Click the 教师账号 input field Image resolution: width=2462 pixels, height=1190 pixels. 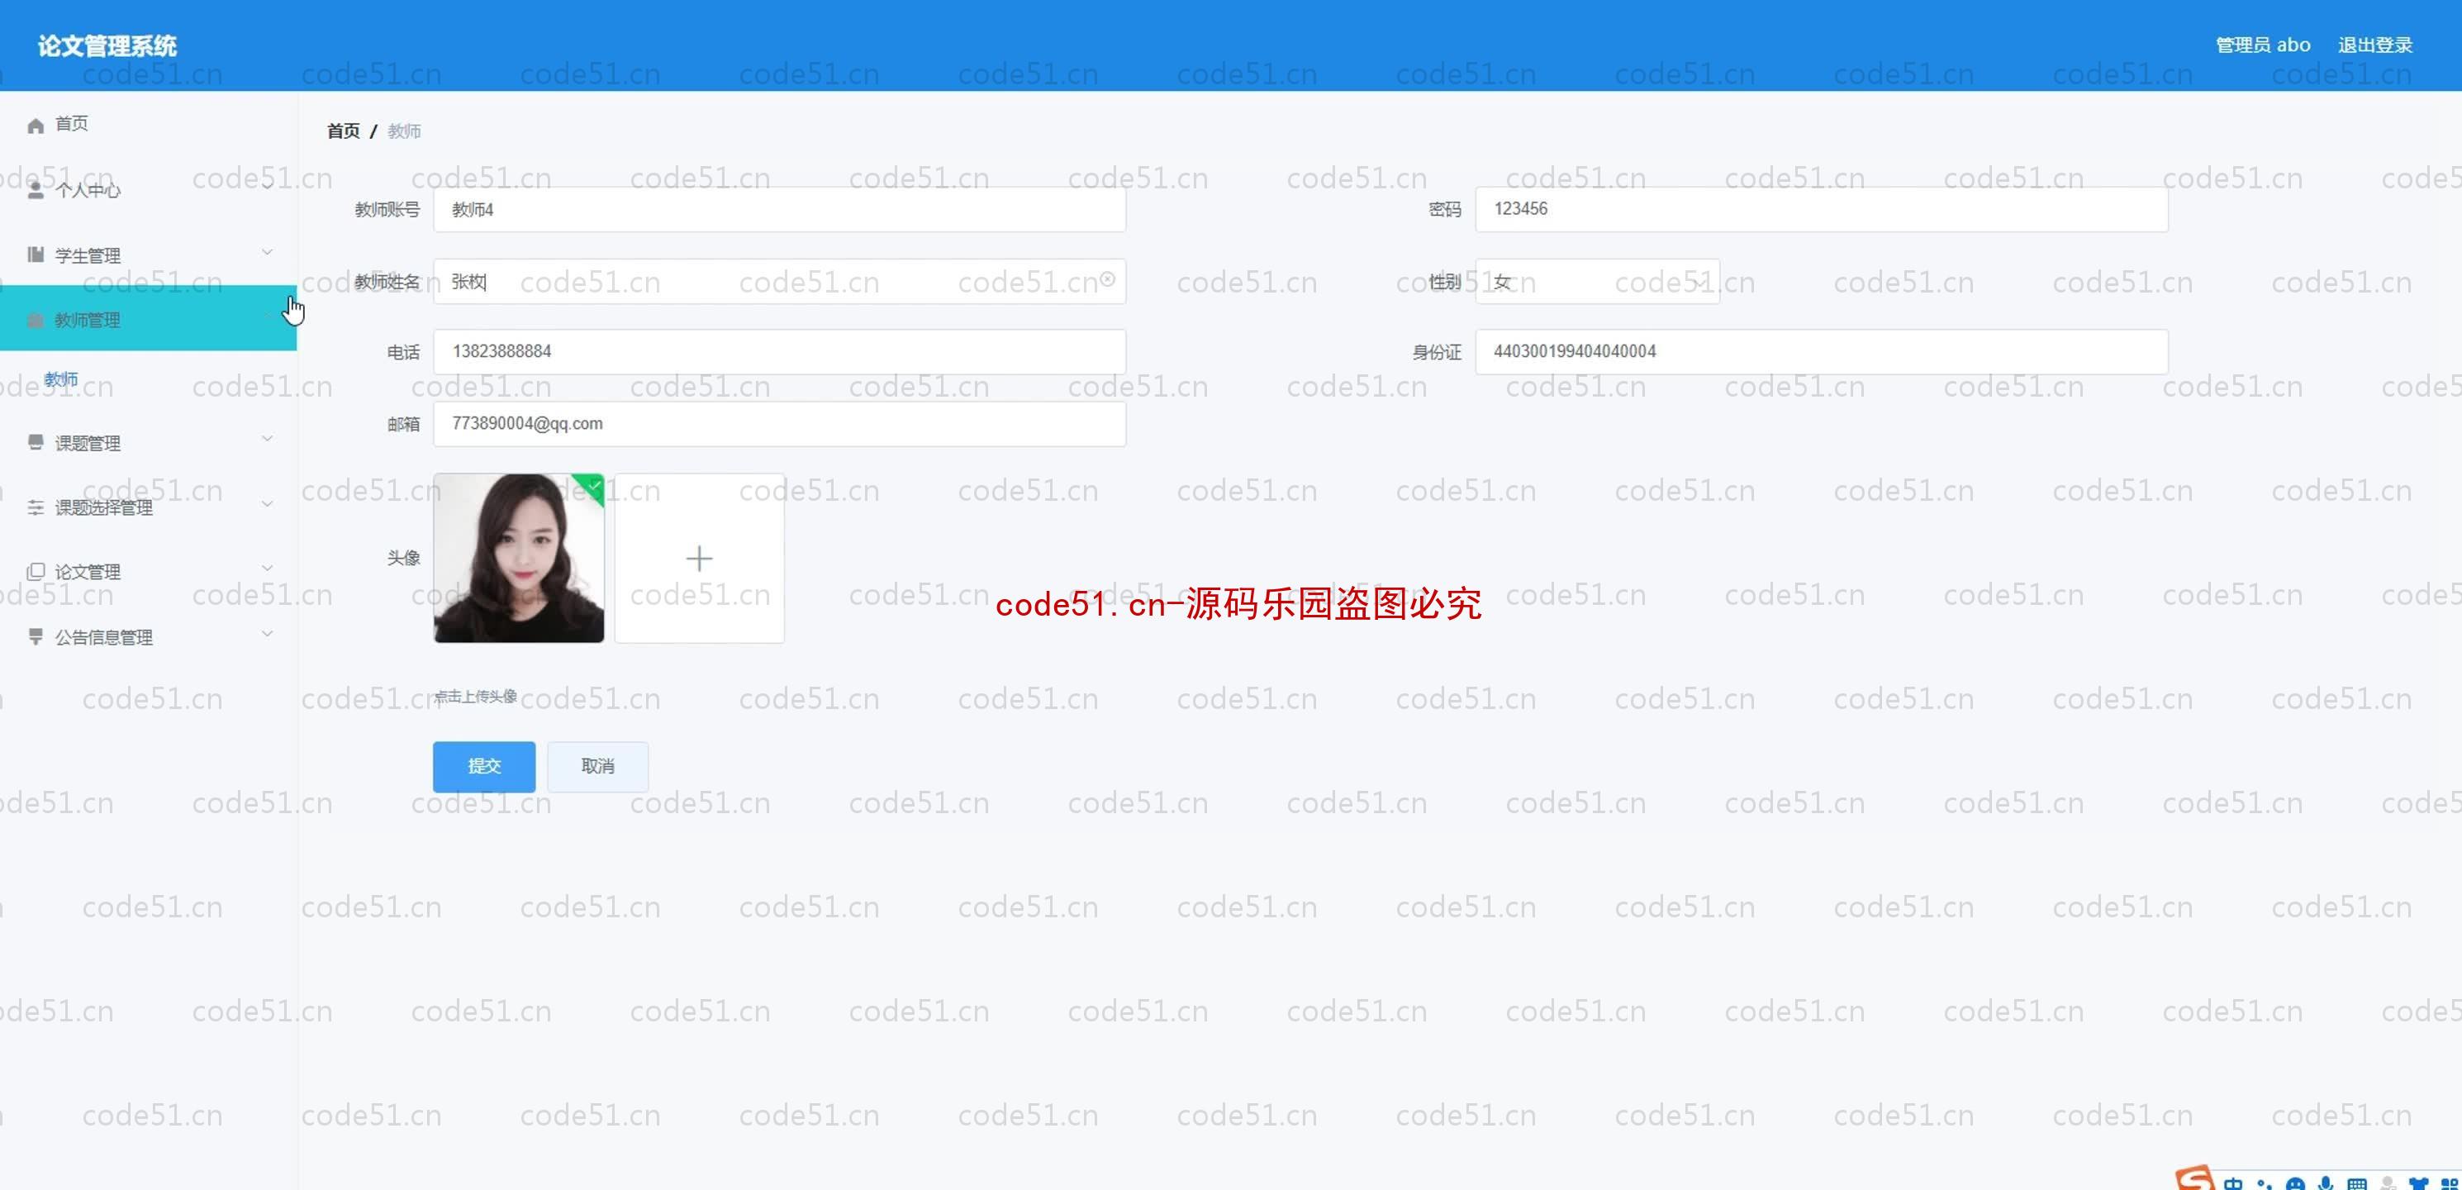coord(779,209)
